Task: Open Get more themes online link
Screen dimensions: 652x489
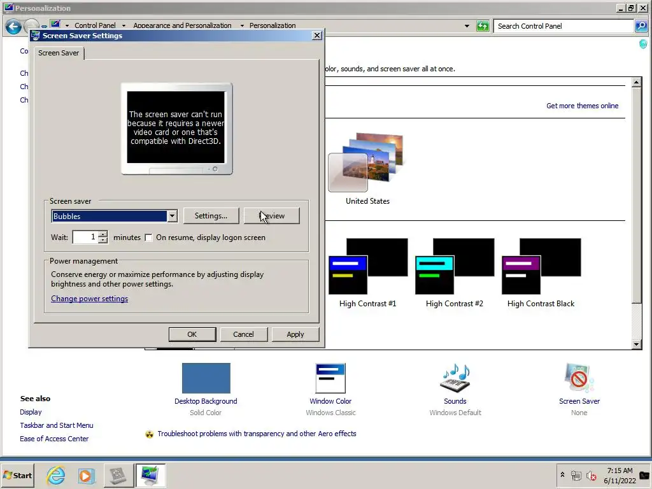Action: [x=582, y=106]
